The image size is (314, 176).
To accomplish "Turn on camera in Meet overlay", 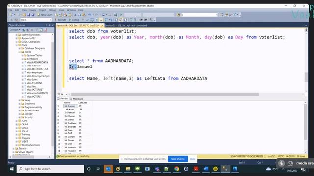I will (290, 163).
